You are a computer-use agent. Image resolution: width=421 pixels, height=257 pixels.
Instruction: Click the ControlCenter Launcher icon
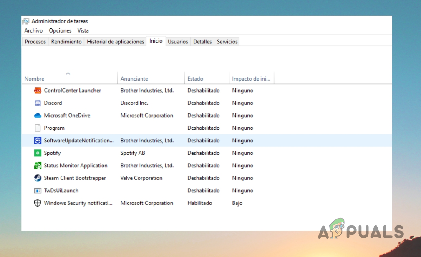(38, 91)
